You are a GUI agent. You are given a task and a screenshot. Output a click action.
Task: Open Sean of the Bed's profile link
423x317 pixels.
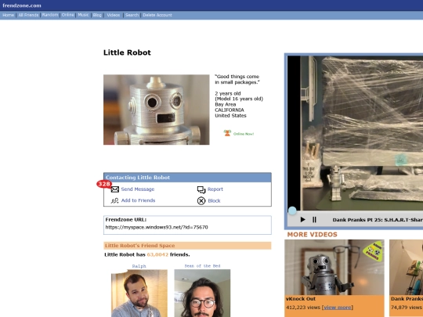[202, 266]
